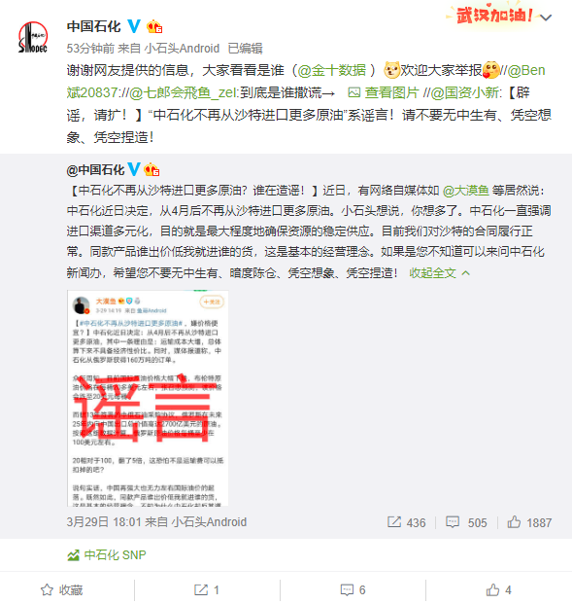Click the crown membership badge in header
Viewport: 572px width, 604px height.
(154, 26)
